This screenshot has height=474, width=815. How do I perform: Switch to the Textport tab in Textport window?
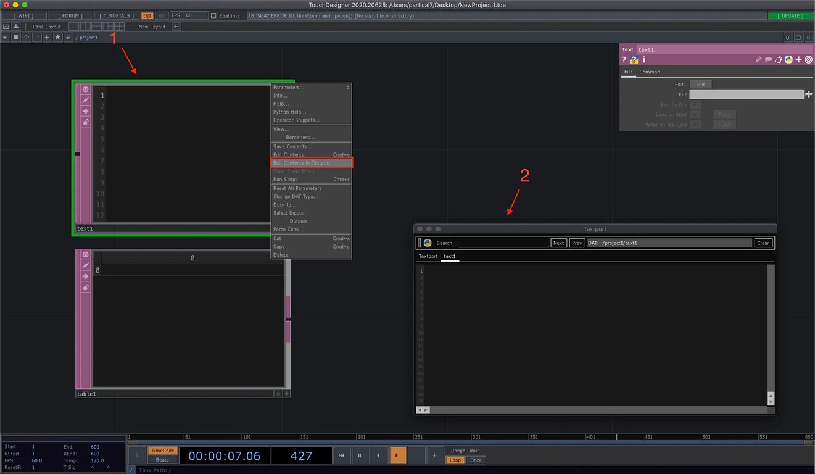click(x=428, y=256)
